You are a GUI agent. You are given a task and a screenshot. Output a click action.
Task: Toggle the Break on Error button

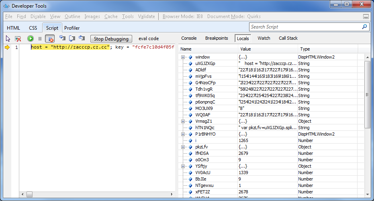(x=50, y=39)
